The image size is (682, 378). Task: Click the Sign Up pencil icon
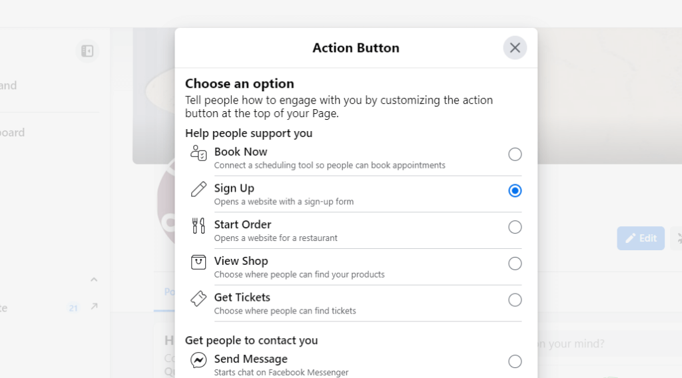tap(198, 190)
